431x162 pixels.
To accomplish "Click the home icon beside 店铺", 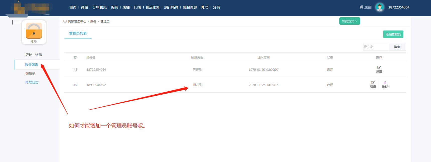I will pos(361,7).
